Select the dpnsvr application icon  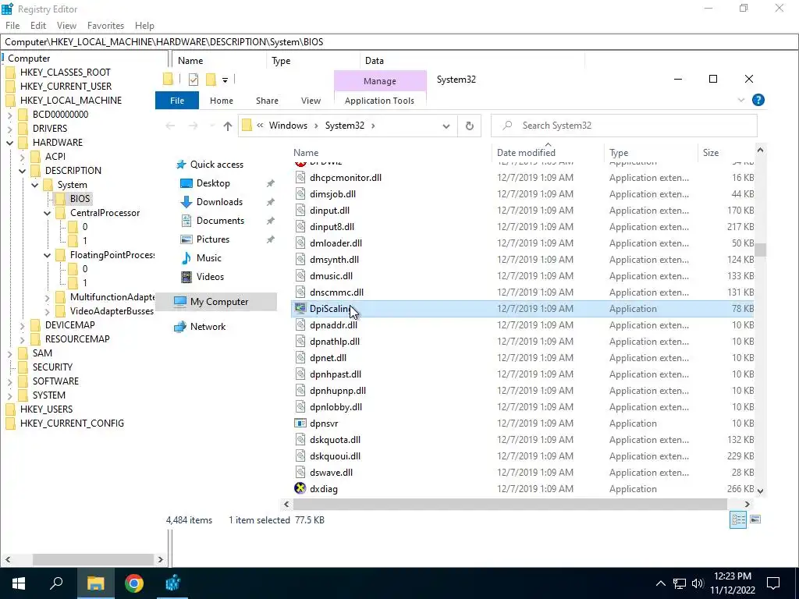(x=300, y=424)
